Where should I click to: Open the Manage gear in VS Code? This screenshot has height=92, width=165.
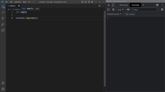tap(3, 89)
